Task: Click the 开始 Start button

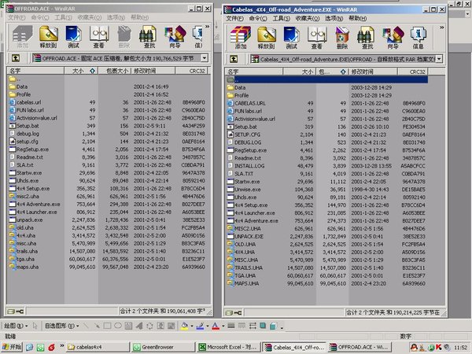Action: pos(15,346)
